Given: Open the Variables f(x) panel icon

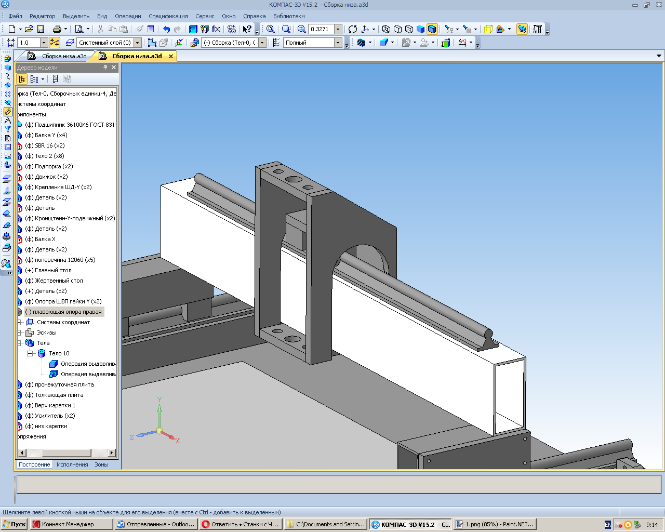Looking at the screenshot, I should pos(216,29).
